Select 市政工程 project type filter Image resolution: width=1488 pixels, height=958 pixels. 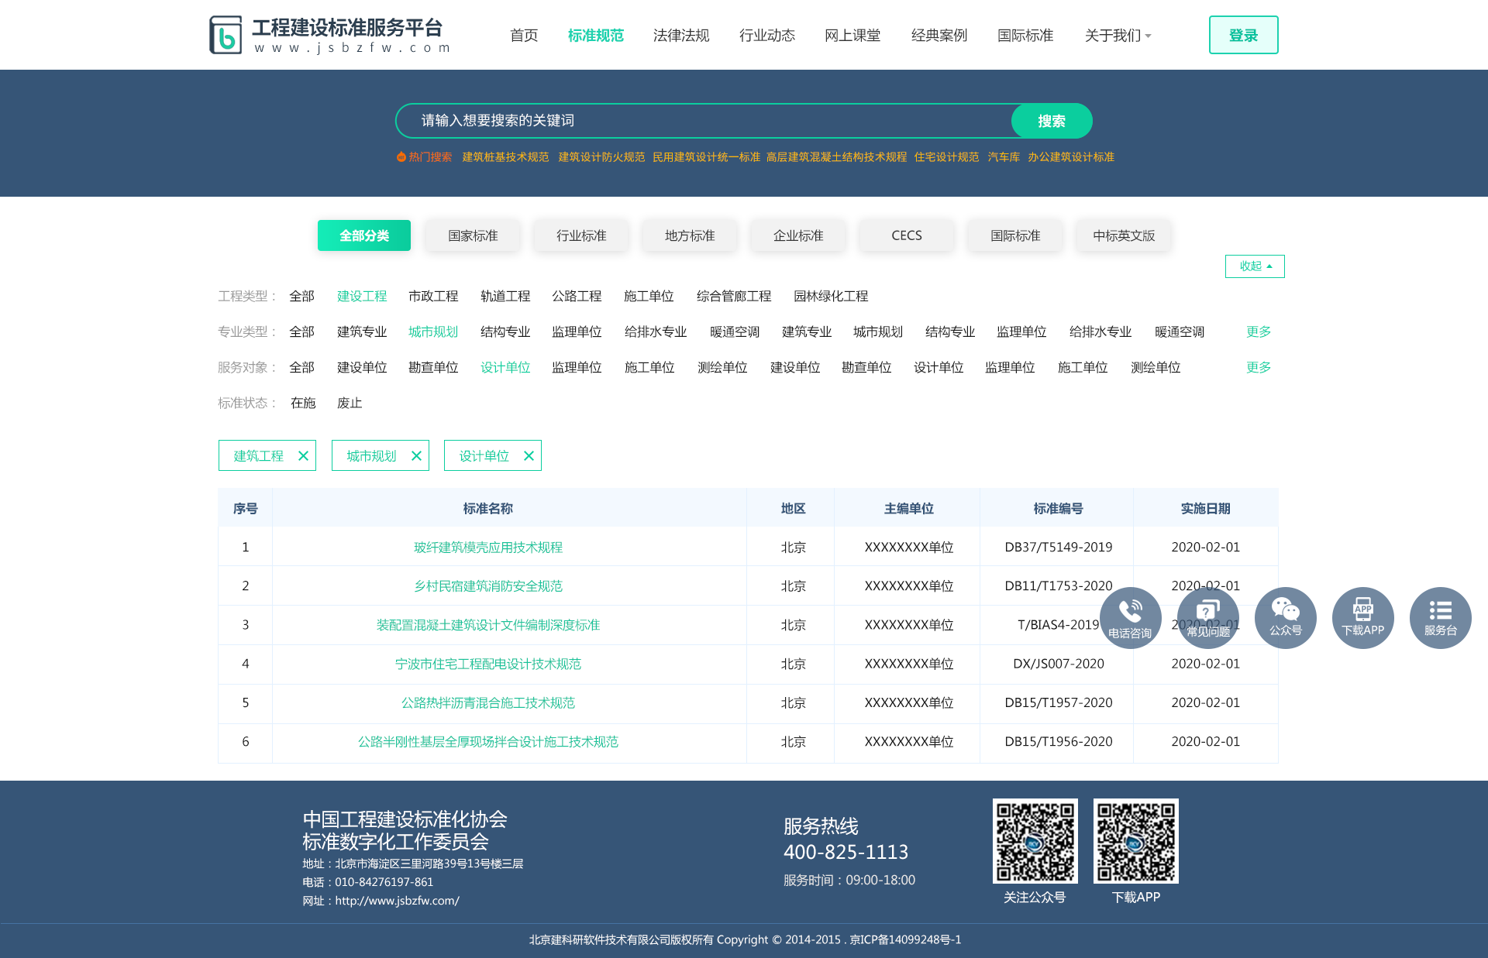pyautogui.click(x=433, y=296)
